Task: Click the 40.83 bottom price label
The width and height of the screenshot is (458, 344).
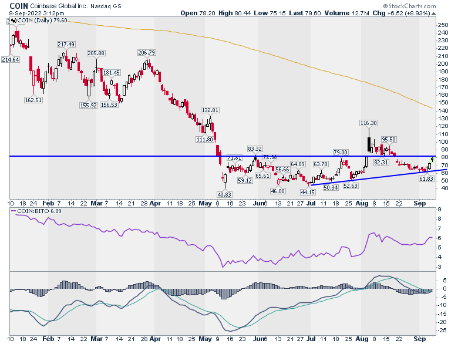Action: click(x=224, y=194)
